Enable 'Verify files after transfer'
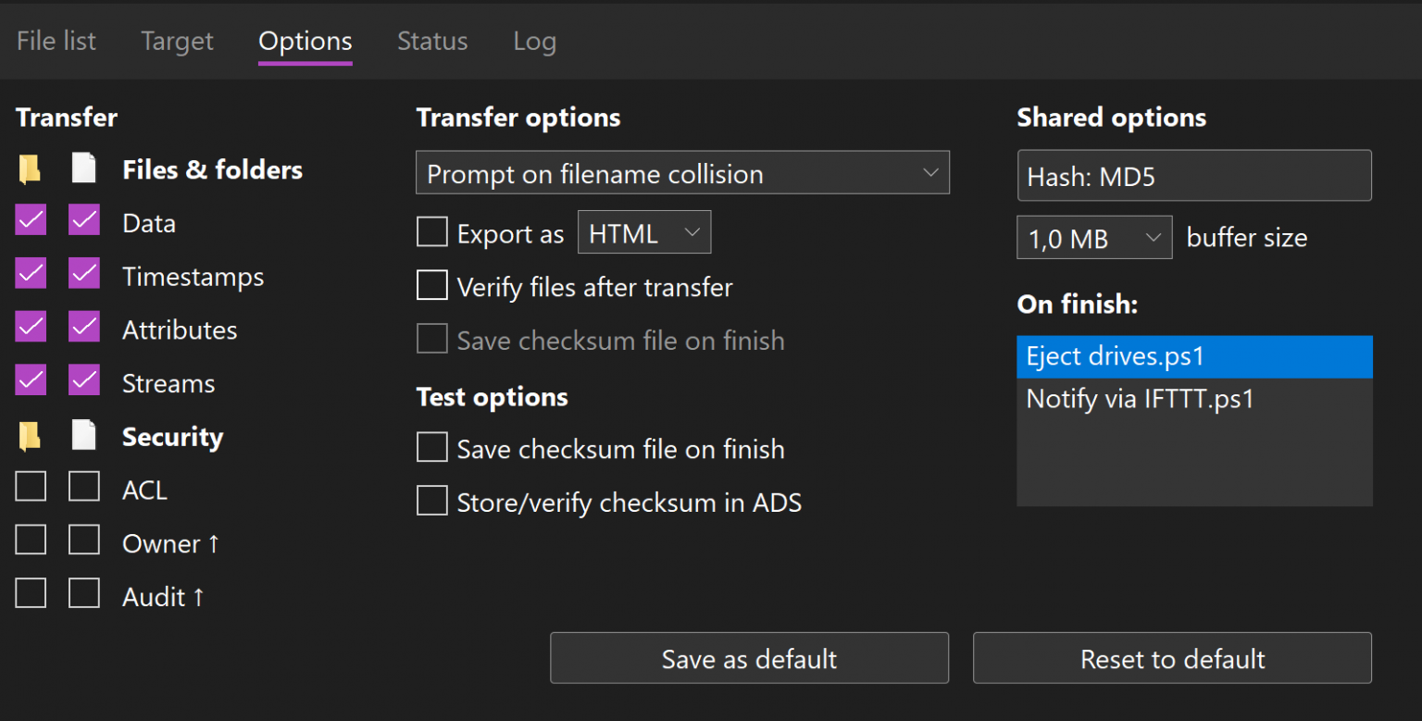Image resolution: width=1422 pixels, height=721 pixels. tap(431, 287)
